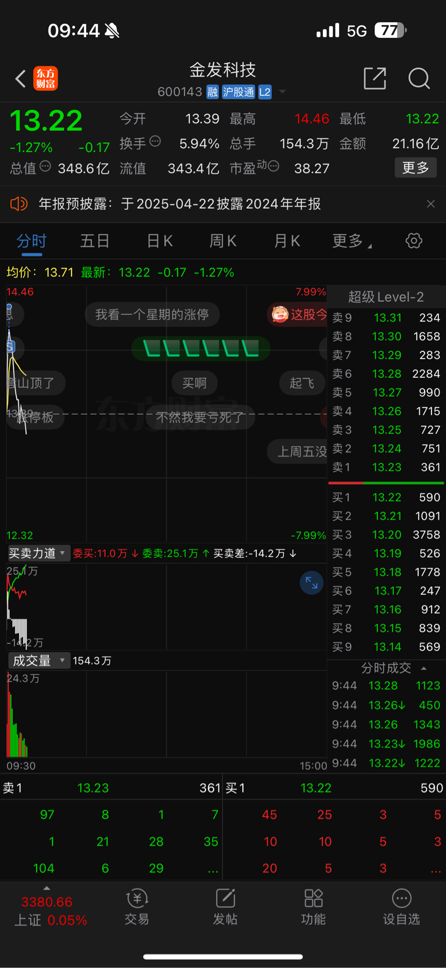This screenshot has width=446, height=968.
Task: Tap the 5G signal status indicator
Action: [357, 31]
